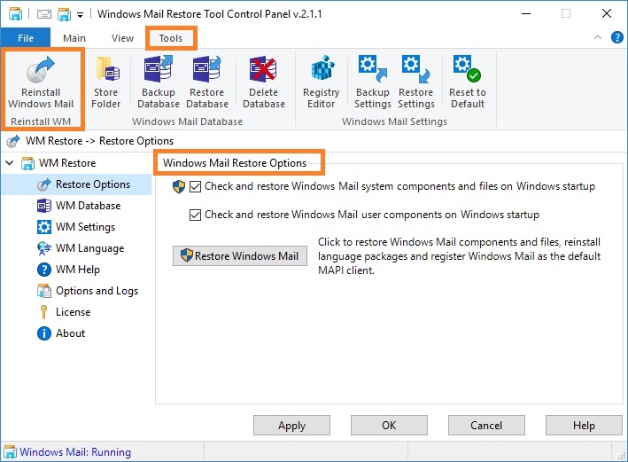Open Options and Logs in the sidebar
The height and width of the screenshot is (462, 628).
tap(88, 291)
